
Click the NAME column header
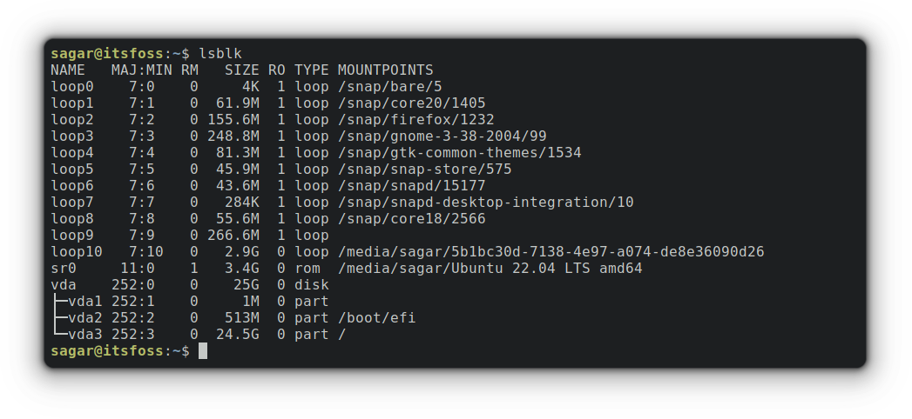(68, 70)
